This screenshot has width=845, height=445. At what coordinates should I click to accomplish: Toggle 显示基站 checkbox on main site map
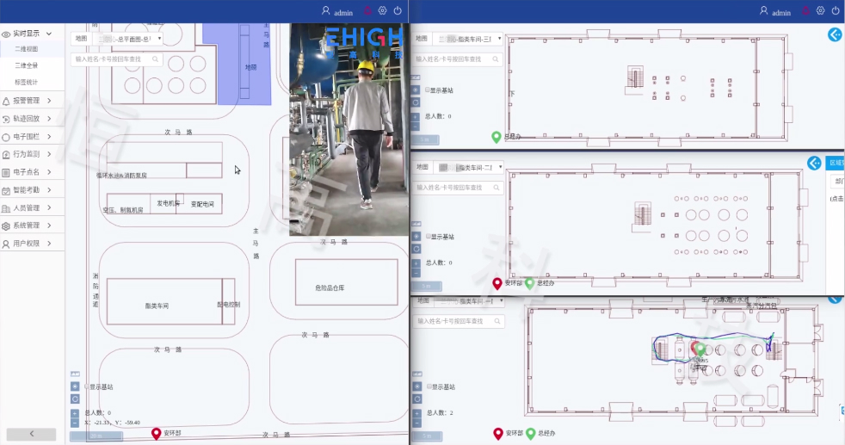87,386
